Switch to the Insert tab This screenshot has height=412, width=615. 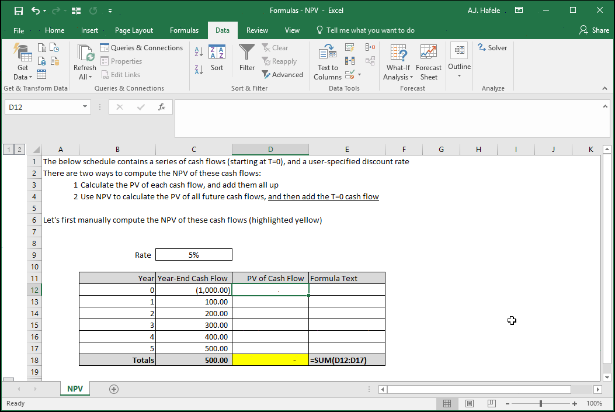[89, 30]
